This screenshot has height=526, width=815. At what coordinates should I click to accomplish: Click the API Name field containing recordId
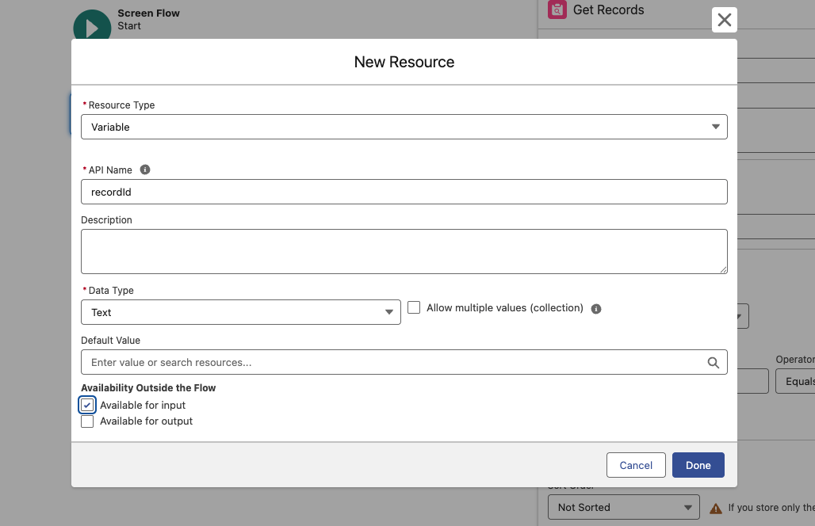(x=404, y=192)
